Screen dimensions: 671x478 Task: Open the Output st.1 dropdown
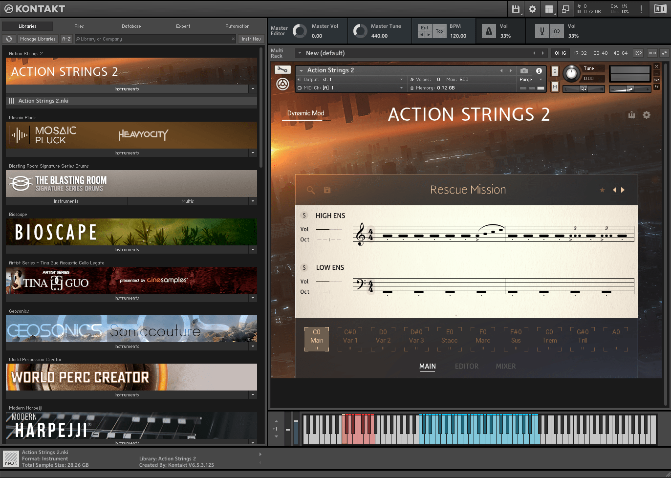[351, 79]
